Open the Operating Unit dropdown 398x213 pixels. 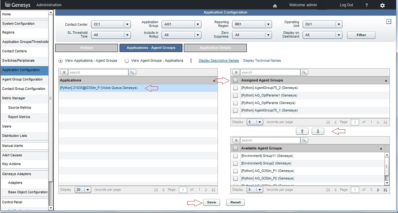pyautogui.click(x=322, y=24)
